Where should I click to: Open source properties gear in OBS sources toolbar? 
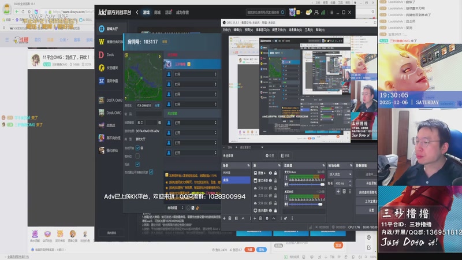coord(267,218)
